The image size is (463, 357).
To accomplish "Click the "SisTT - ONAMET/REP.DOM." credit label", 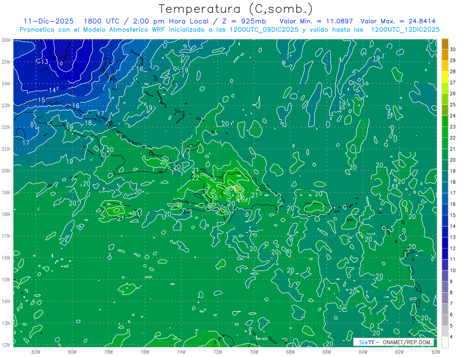I will tap(394, 342).
